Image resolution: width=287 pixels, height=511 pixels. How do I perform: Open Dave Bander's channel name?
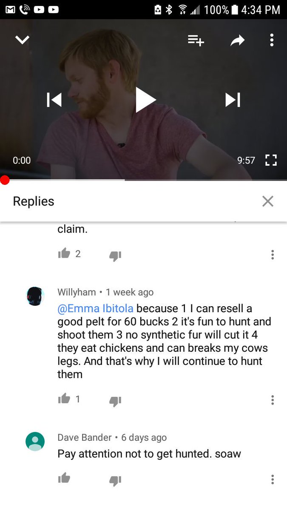(x=85, y=437)
